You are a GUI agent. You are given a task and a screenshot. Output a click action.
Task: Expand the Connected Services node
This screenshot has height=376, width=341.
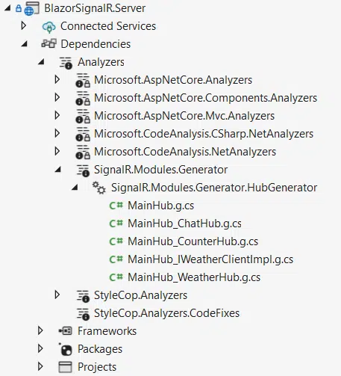(24, 25)
